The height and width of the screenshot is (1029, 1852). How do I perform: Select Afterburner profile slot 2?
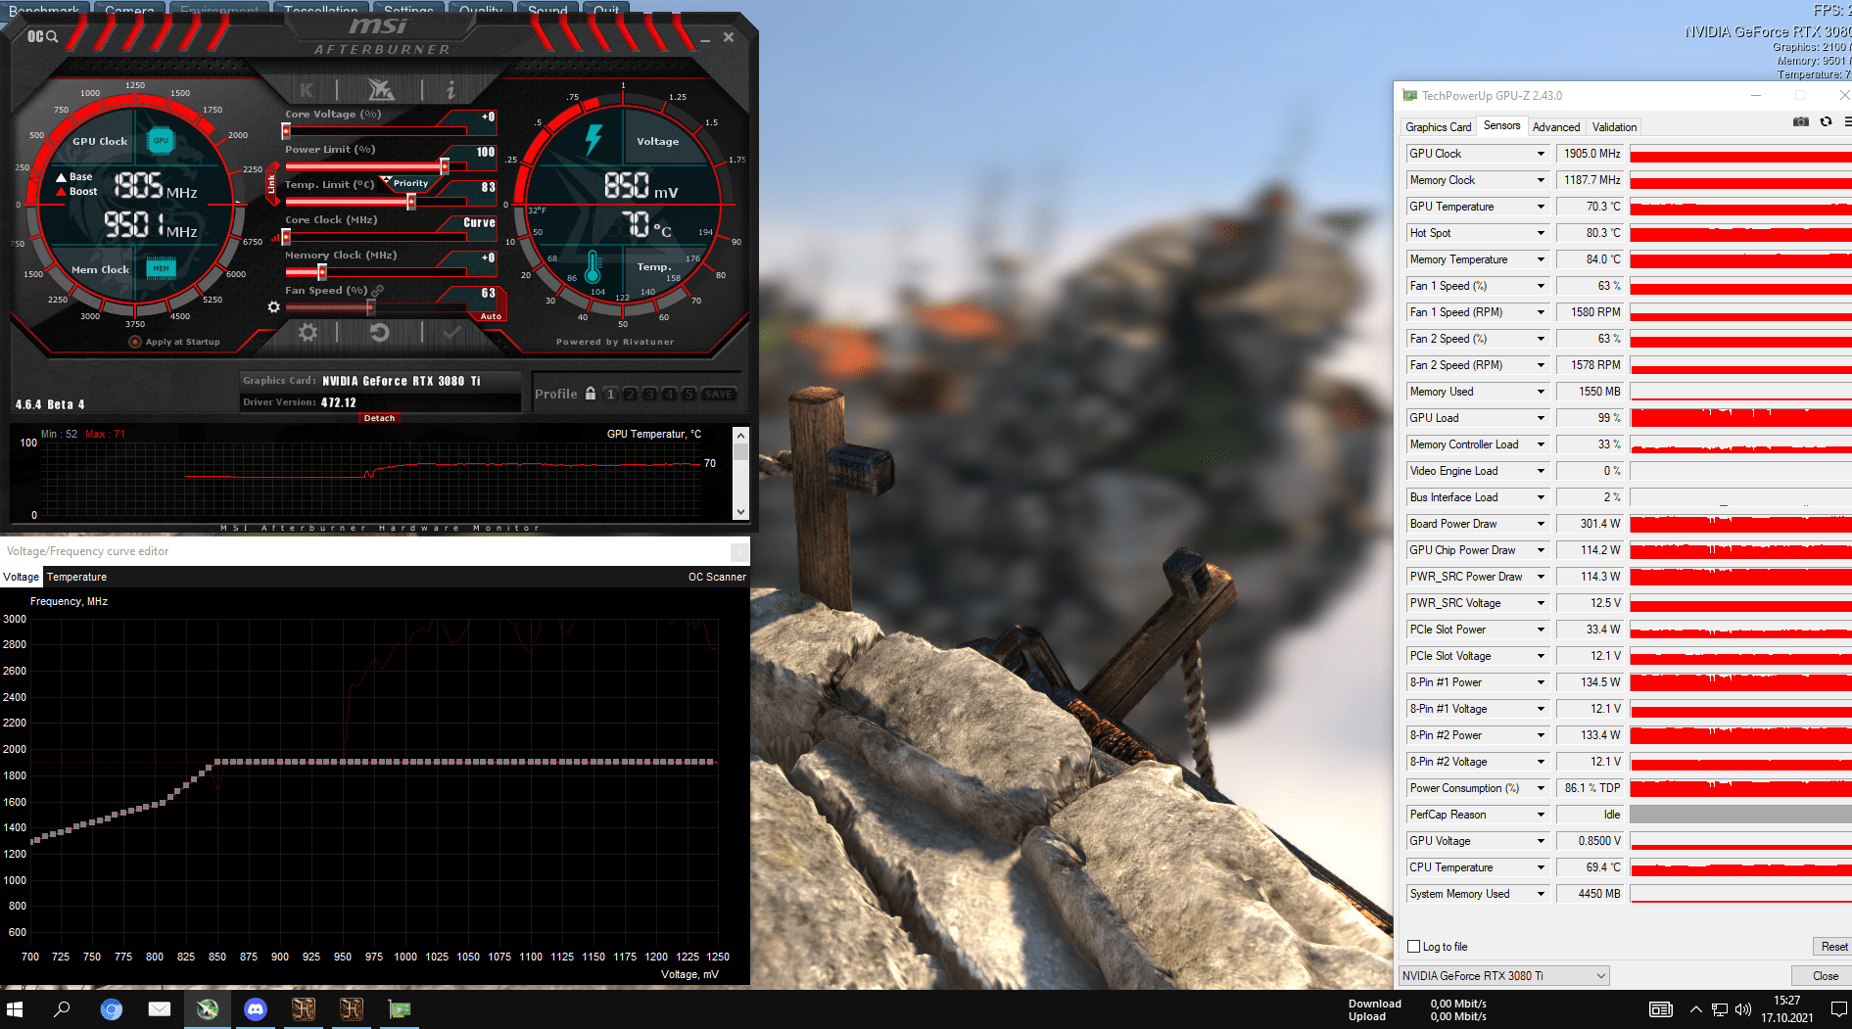click(x=631, y=394)
